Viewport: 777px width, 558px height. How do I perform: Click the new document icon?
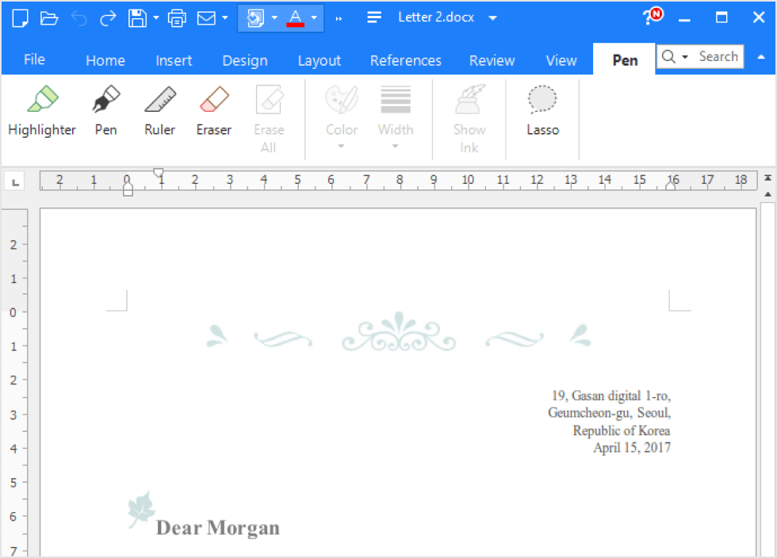pos(20,17)
